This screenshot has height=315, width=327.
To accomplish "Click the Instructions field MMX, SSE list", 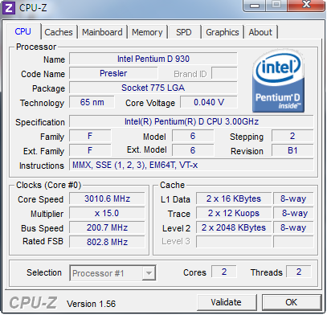I will [x=191, y=165].
